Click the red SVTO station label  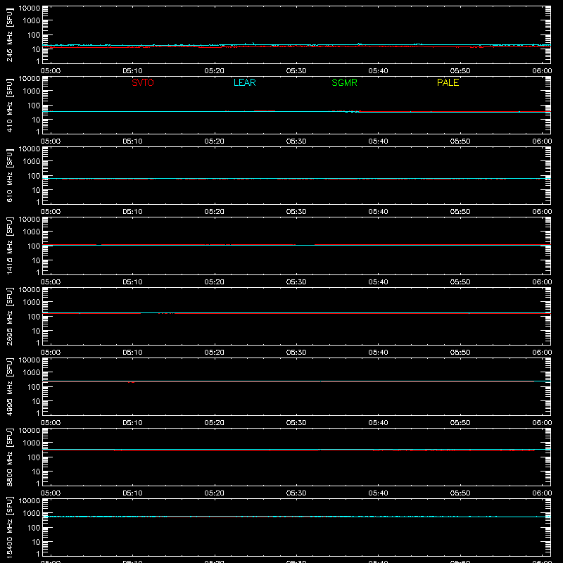(x=143, y=82)
